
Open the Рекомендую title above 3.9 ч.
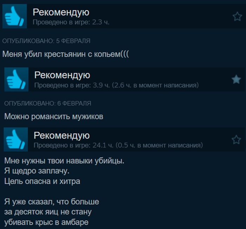pyautogui.click(x=62, y=75)
